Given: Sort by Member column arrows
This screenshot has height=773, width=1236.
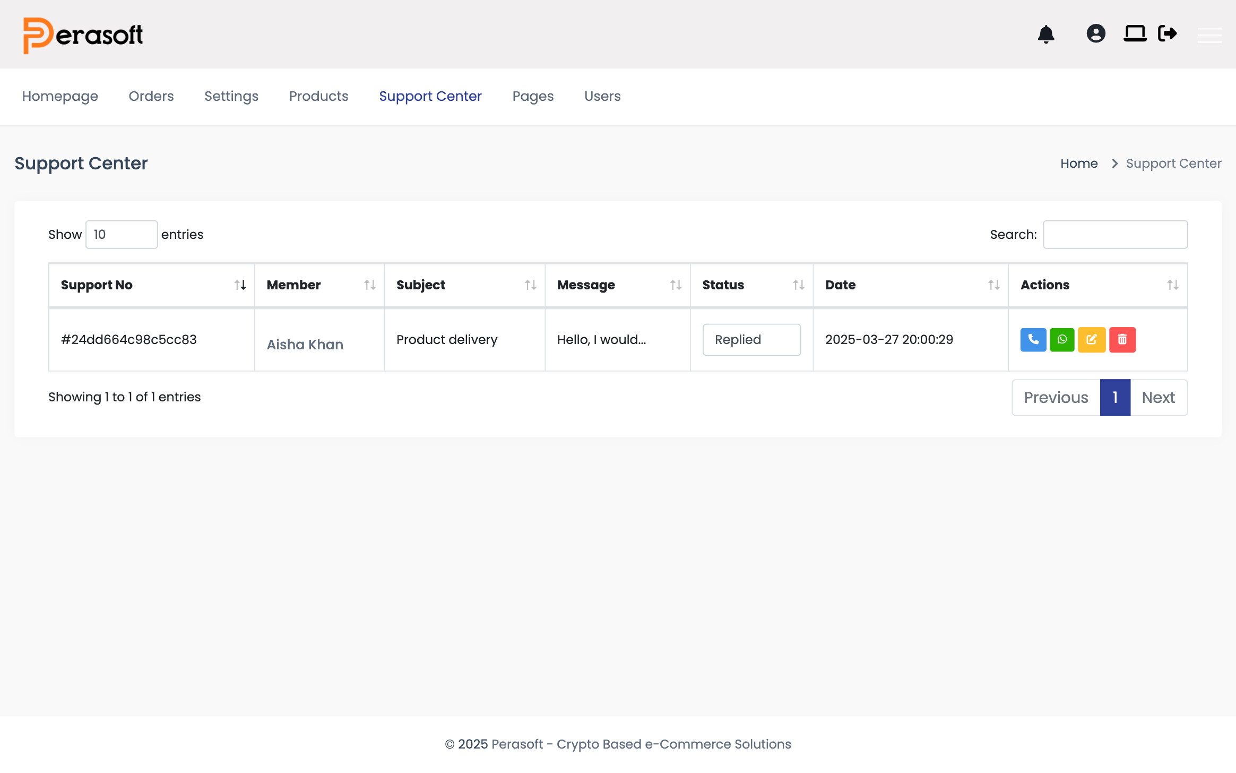Looking at the screenshot, I should click(x=370, y=285).
